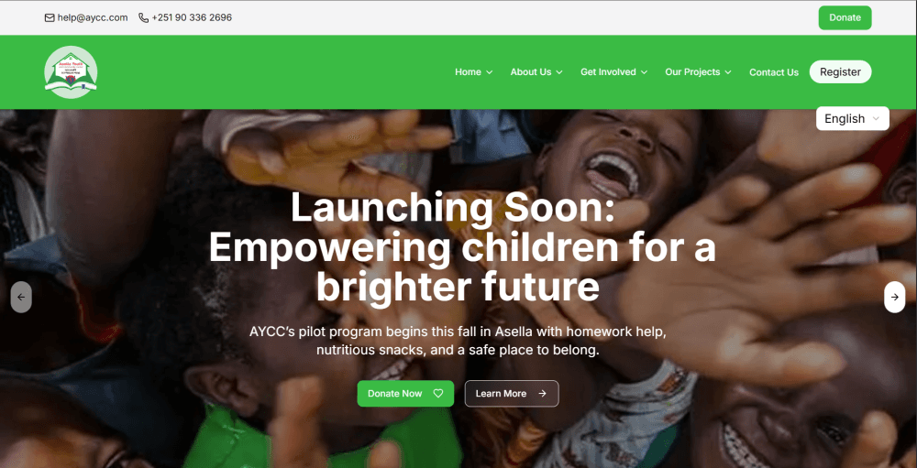
Task: Click the Launching Soon hero heading
Action: click(x=462, y=246)
